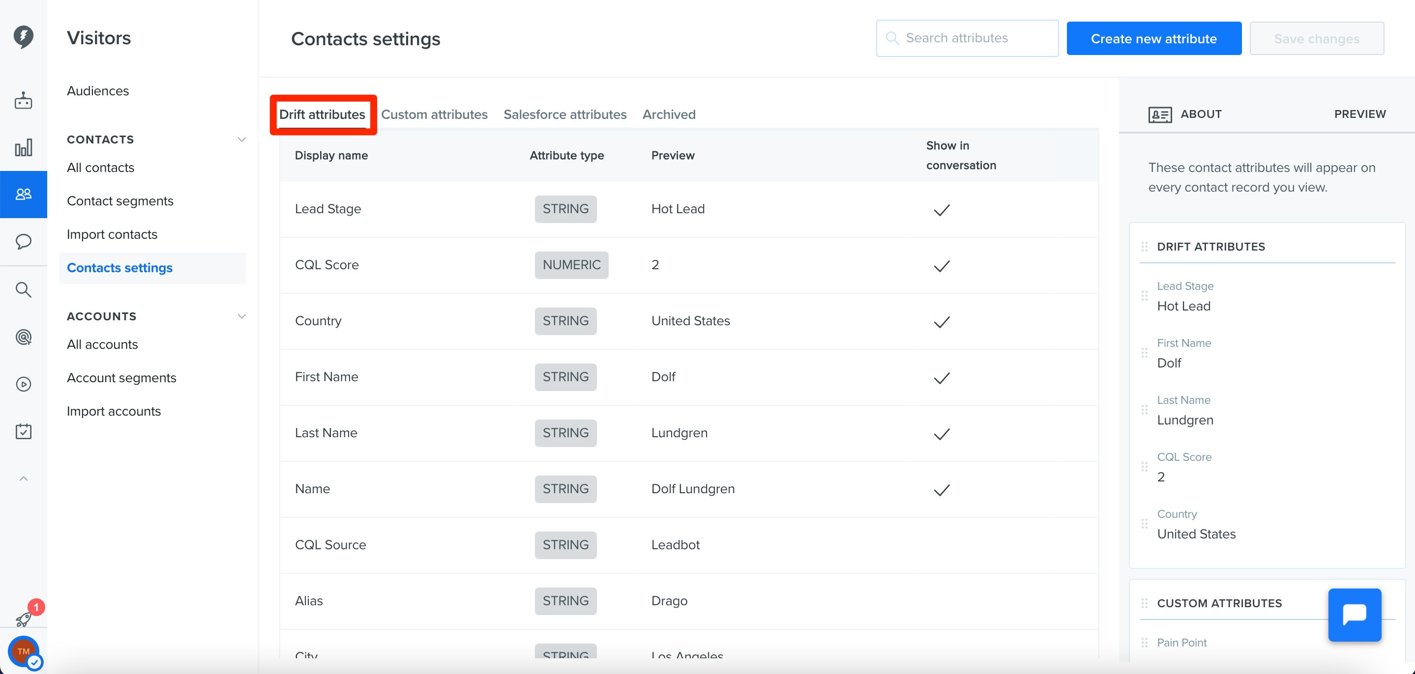1415x674 pixels.
Task: Open the rocket icon with notification badge
Action: tap(23, 619)
